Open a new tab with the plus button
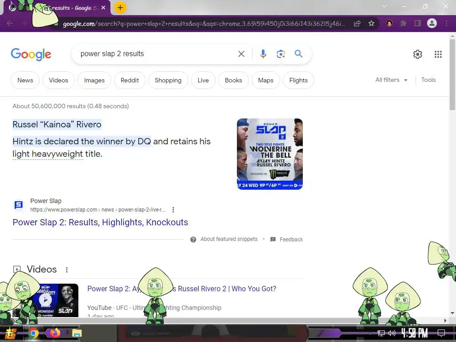The image size is (456, 342). (120, 8)
